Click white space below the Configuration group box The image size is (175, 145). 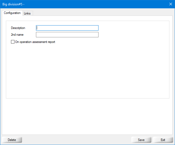click(x=87, y=115)
